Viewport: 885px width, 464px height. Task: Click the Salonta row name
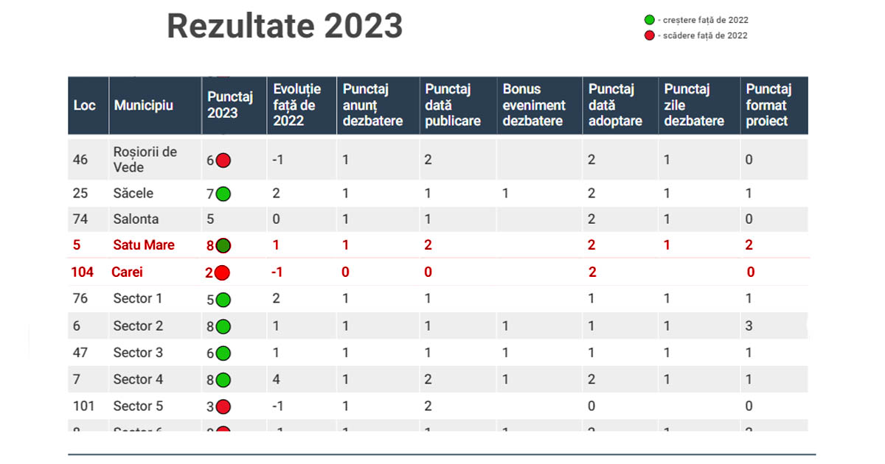tap(136, 219)
